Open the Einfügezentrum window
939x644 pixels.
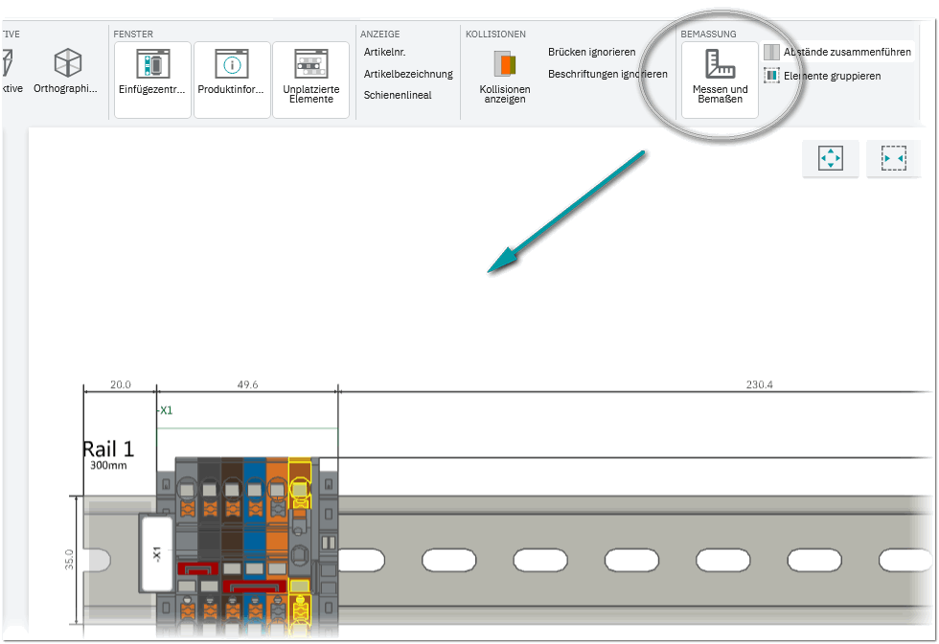point(152,80)
